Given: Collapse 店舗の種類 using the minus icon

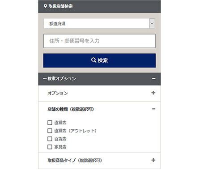Looking at the screenshot, I should 153,109.
